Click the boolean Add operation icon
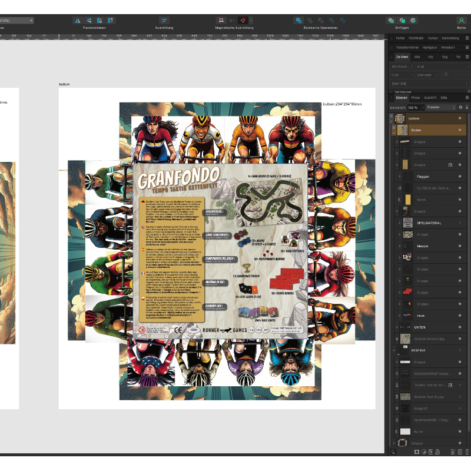The height and width of the screenshot is (471, 471). [x=298, y=21]
